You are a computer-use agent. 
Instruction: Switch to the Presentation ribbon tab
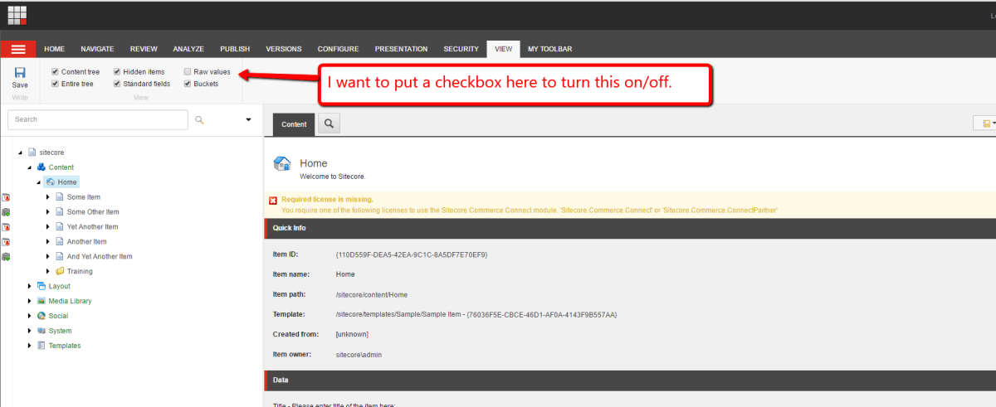[401, 49]
